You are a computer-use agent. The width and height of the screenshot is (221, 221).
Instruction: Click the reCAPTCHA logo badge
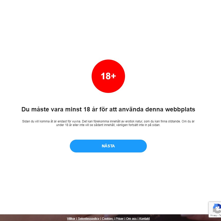pos(217,208)
